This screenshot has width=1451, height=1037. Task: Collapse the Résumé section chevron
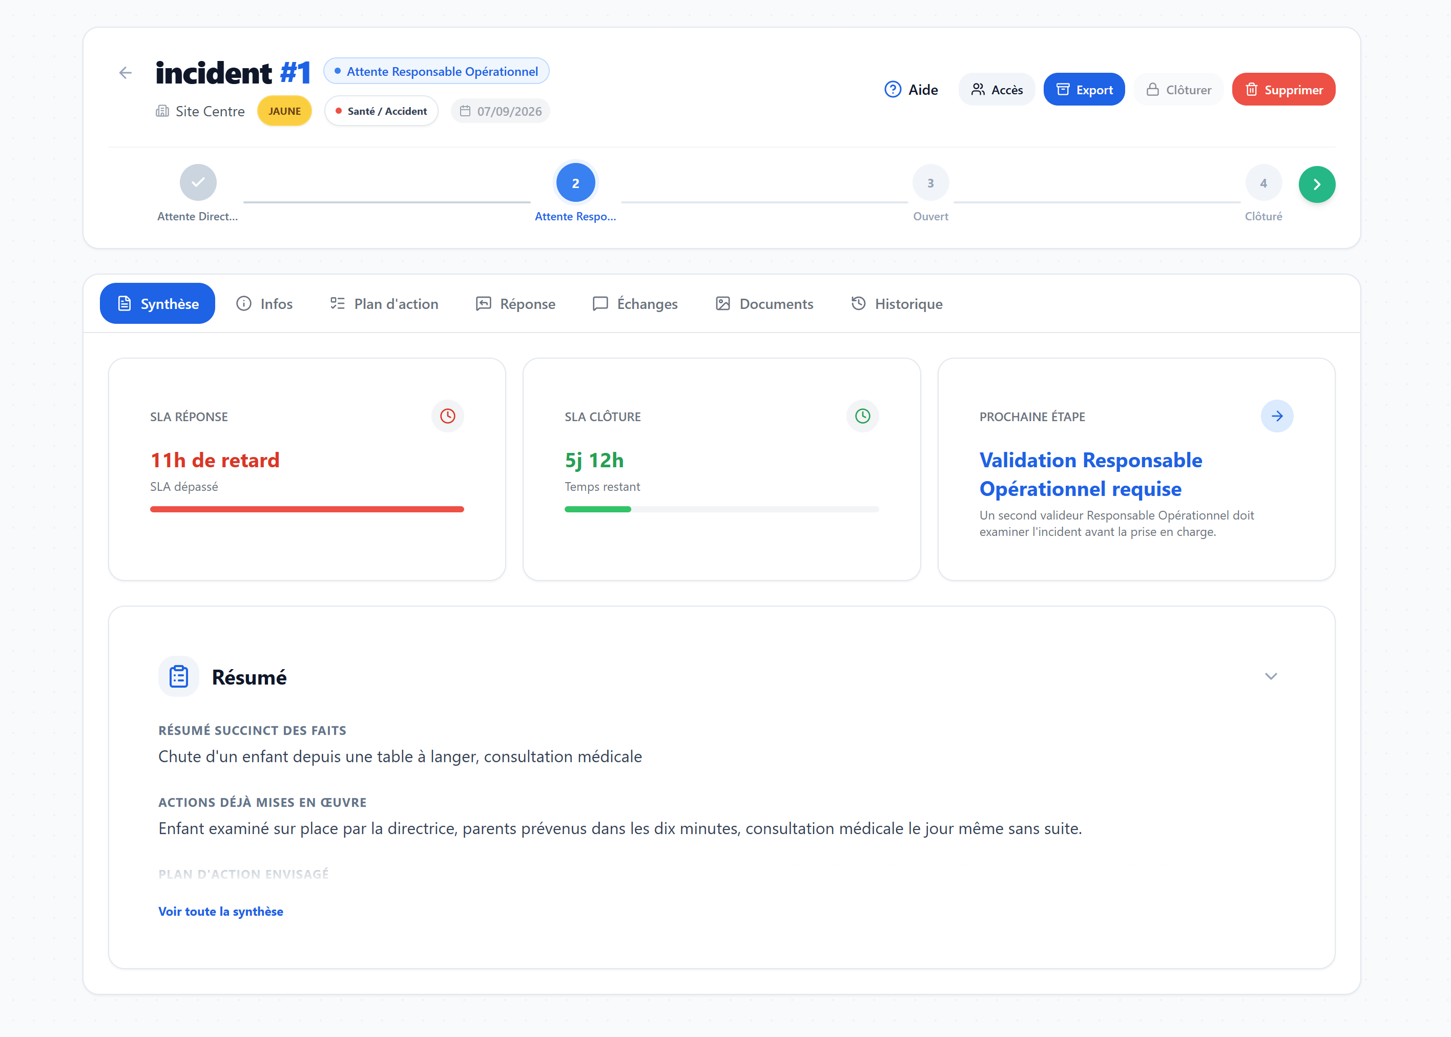click(x=1270, y=676)
